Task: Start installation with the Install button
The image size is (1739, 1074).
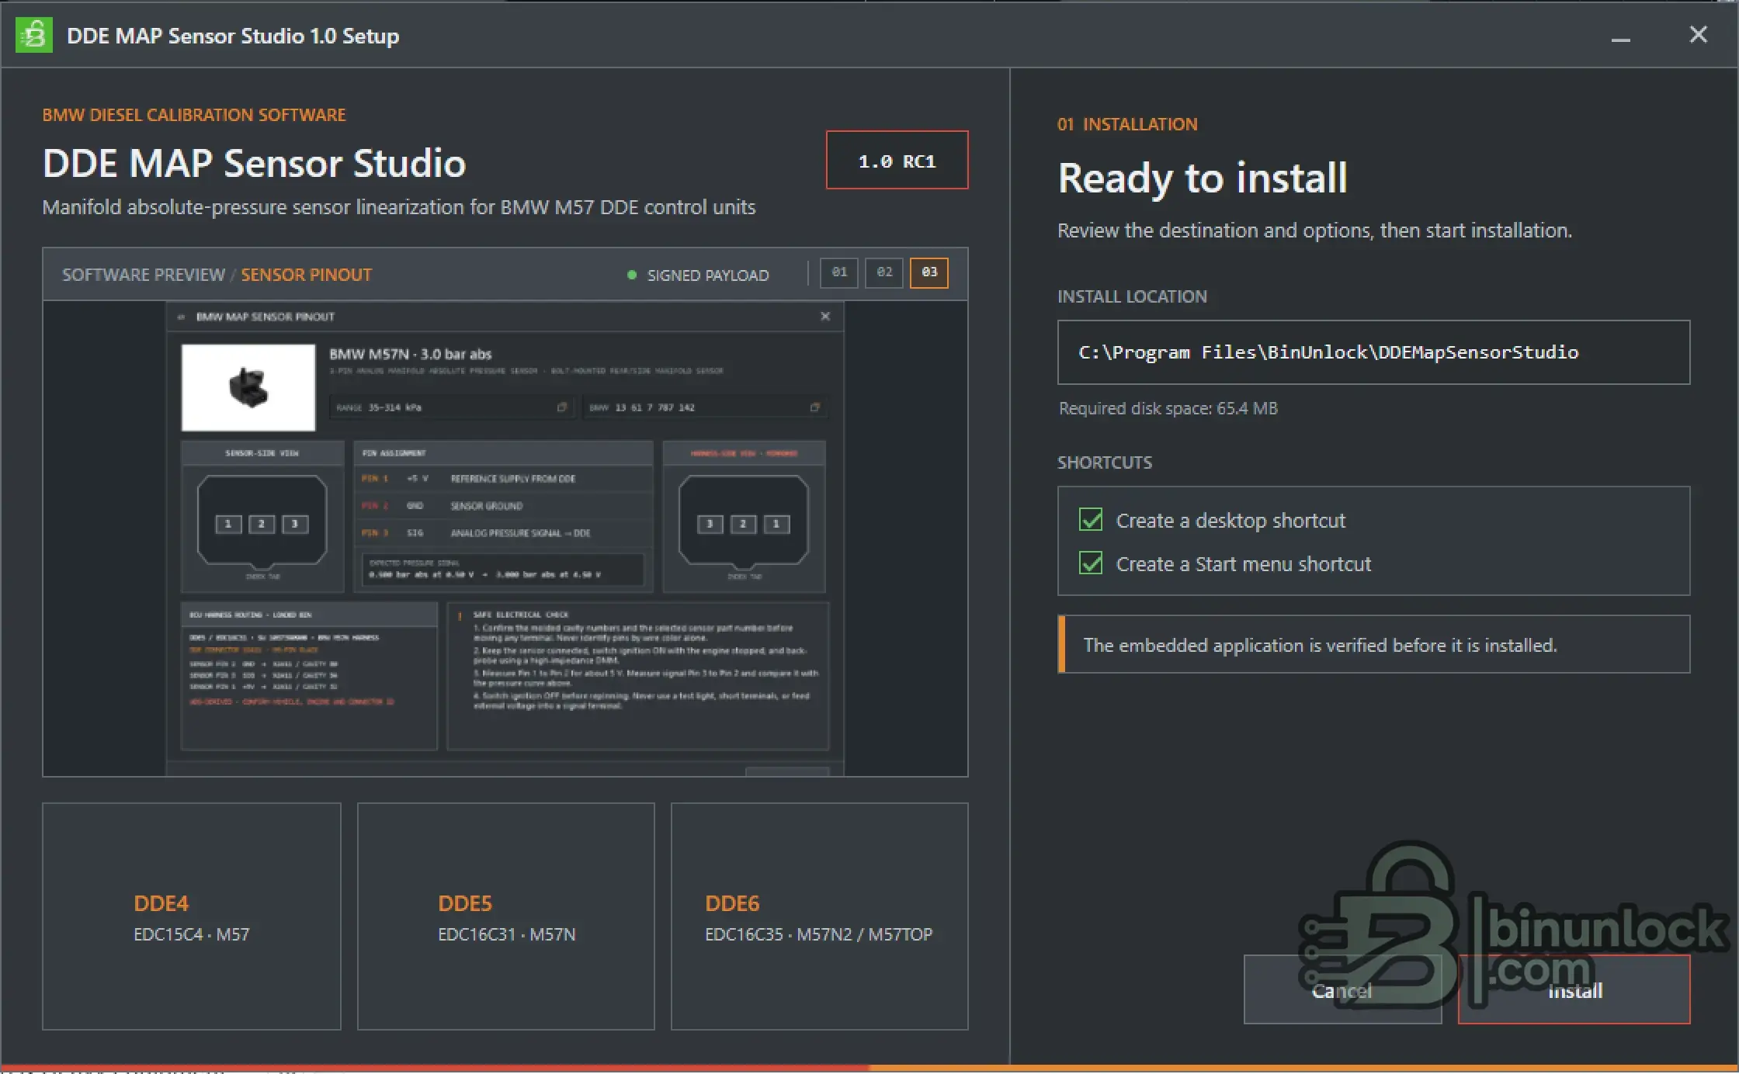Action: tap(1574, 989)
